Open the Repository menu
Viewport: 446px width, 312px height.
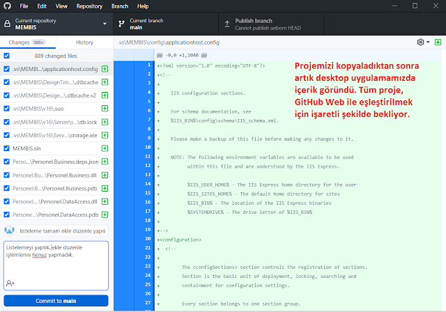click(89, 6)
